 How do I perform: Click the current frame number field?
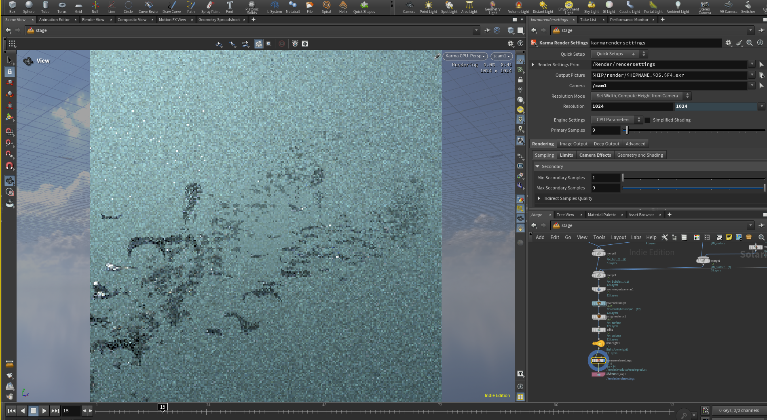pos(71,411)
